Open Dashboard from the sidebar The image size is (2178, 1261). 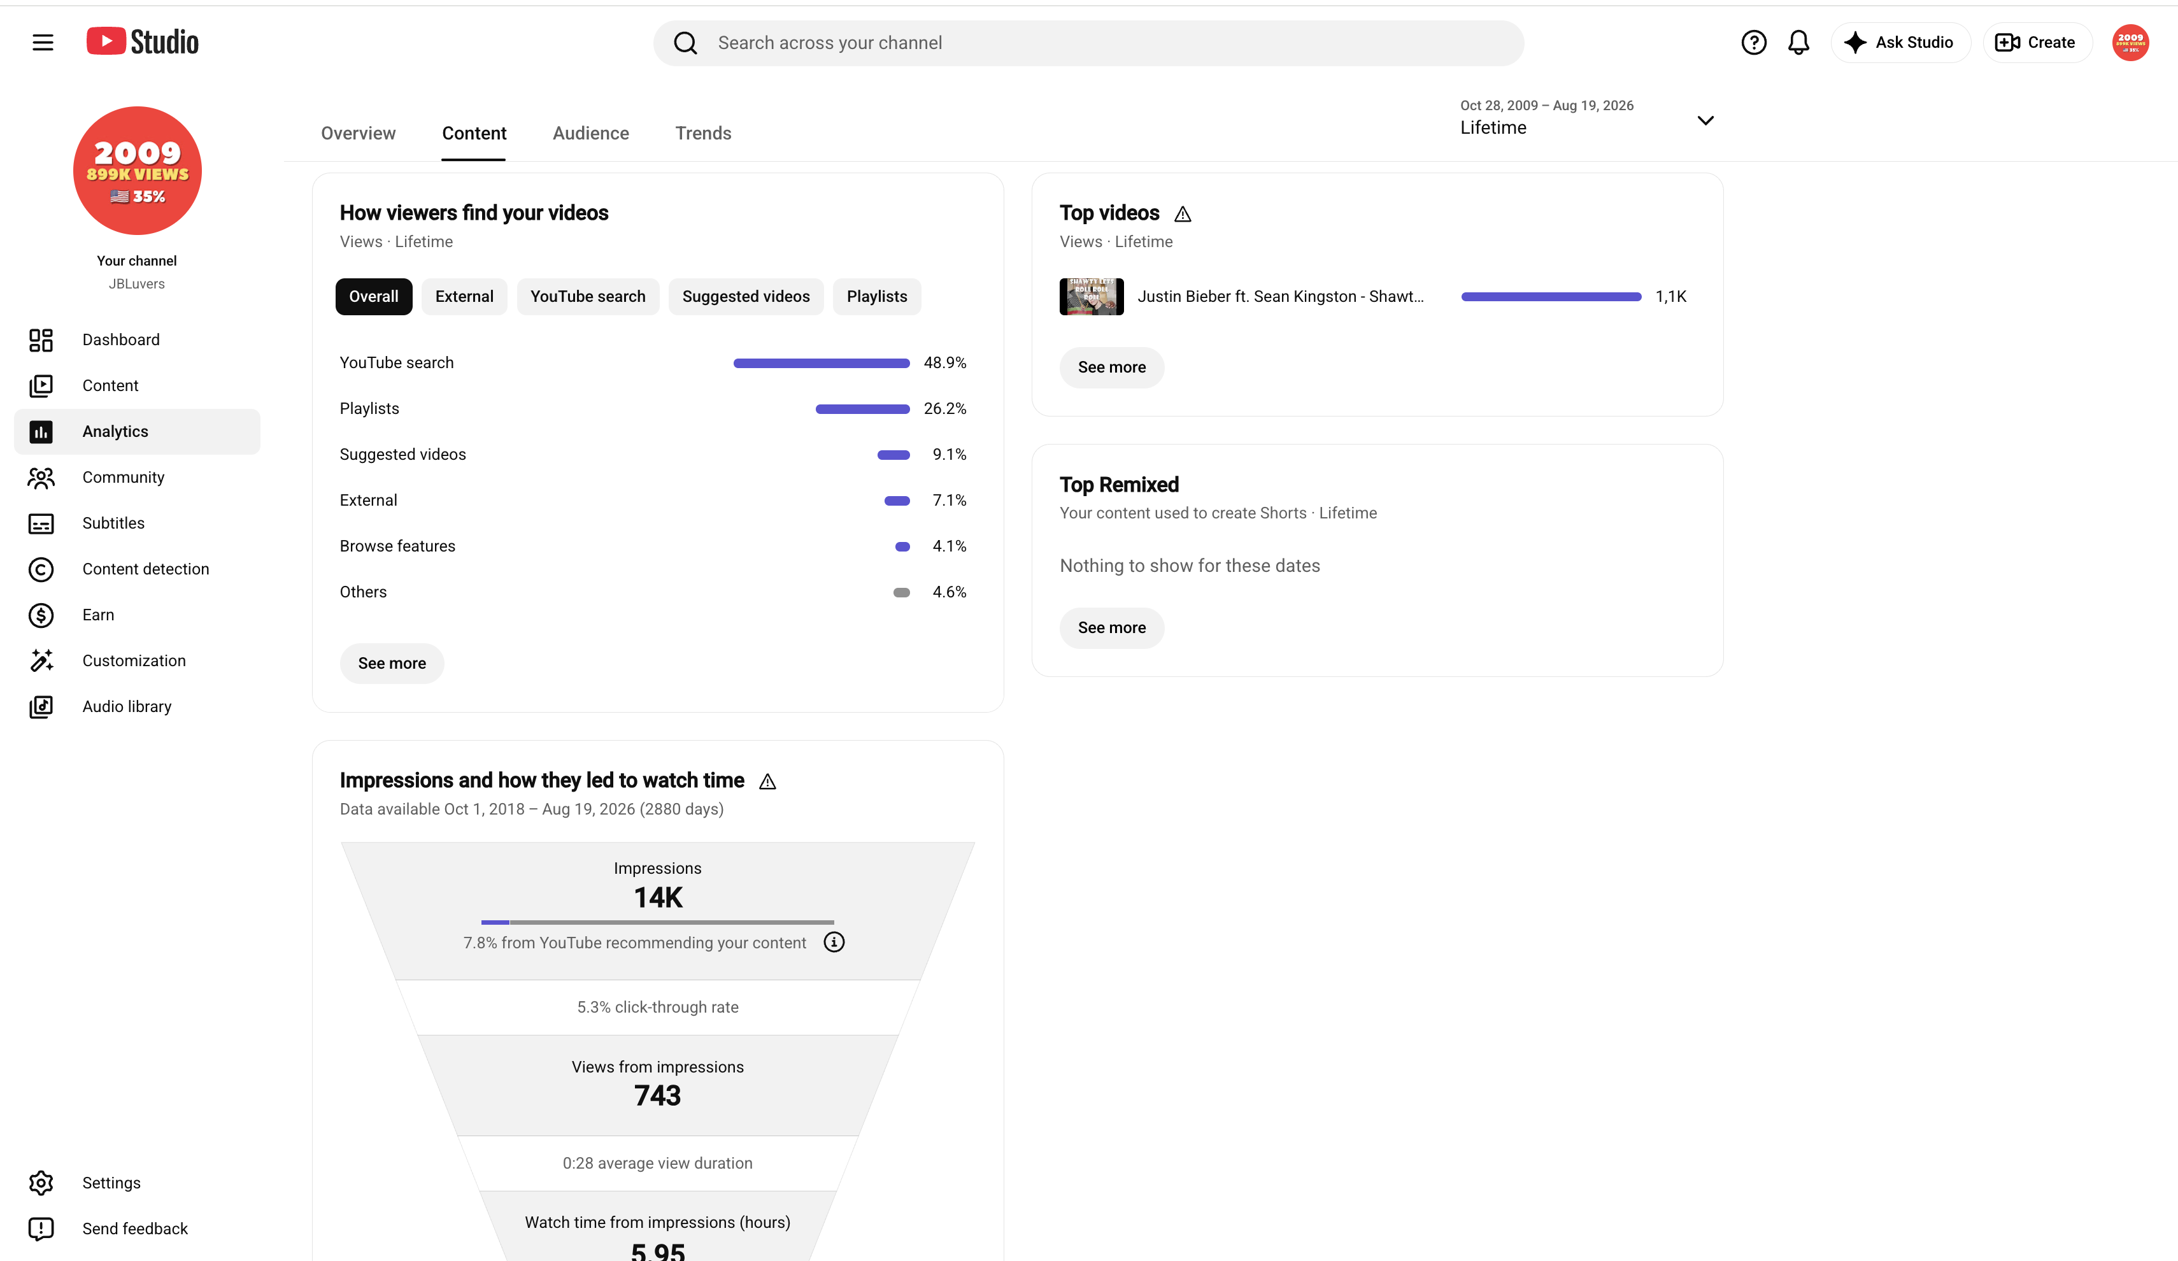point(136,339)
